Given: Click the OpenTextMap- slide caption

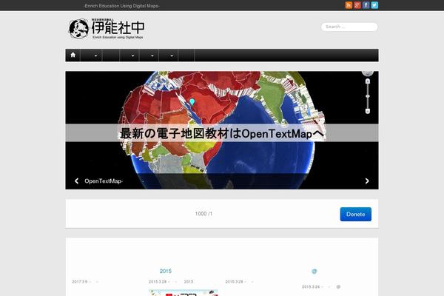Looking at the screenshot, I should coord(104,181).
